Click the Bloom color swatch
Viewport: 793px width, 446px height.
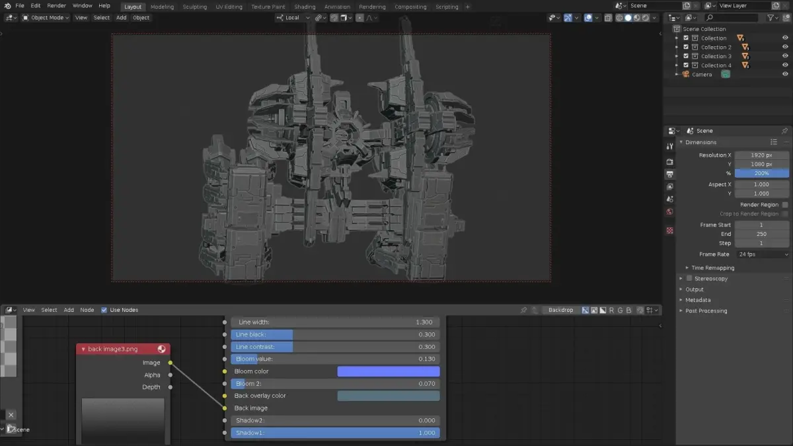pyautogui.click(x=388, y=371)
